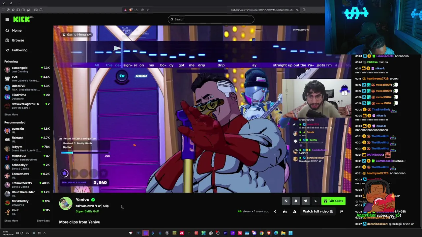Screen dimensions: 422x237
Task: Click the browser zoom magnifier icon
Action: click(142, 10)
